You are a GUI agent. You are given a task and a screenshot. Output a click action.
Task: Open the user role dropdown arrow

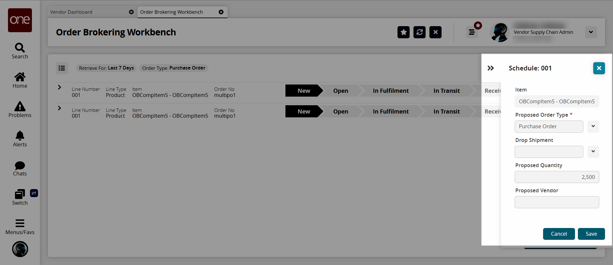591,32
